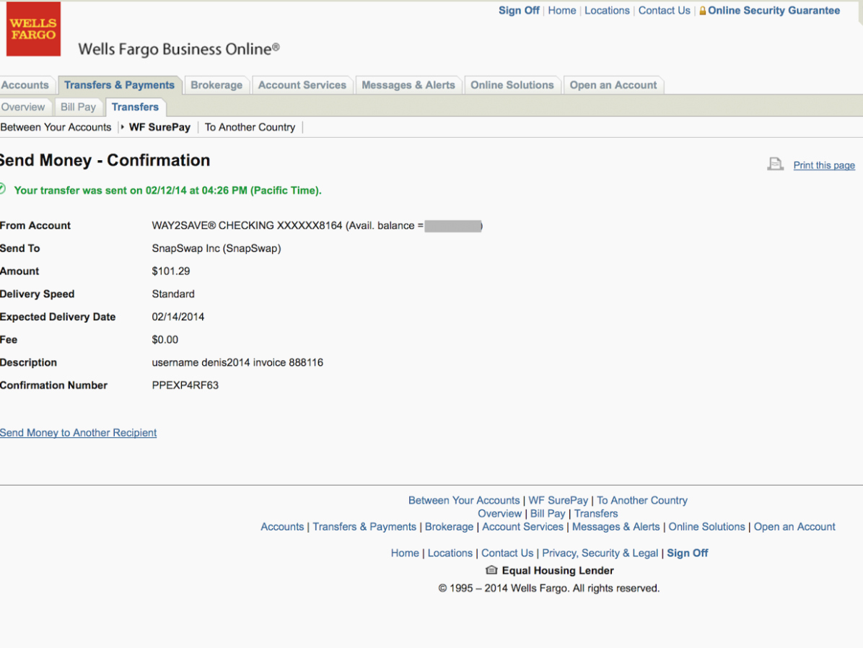
Task: Click the Home link in the header
Action: (x=562, y=10)
